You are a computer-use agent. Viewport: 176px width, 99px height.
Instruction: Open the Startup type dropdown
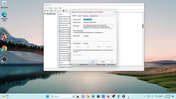pyautogui.click(x=98, y=36)
